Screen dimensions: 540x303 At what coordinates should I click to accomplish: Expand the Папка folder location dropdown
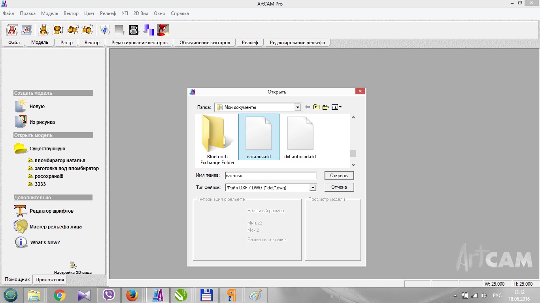(298, 107)
